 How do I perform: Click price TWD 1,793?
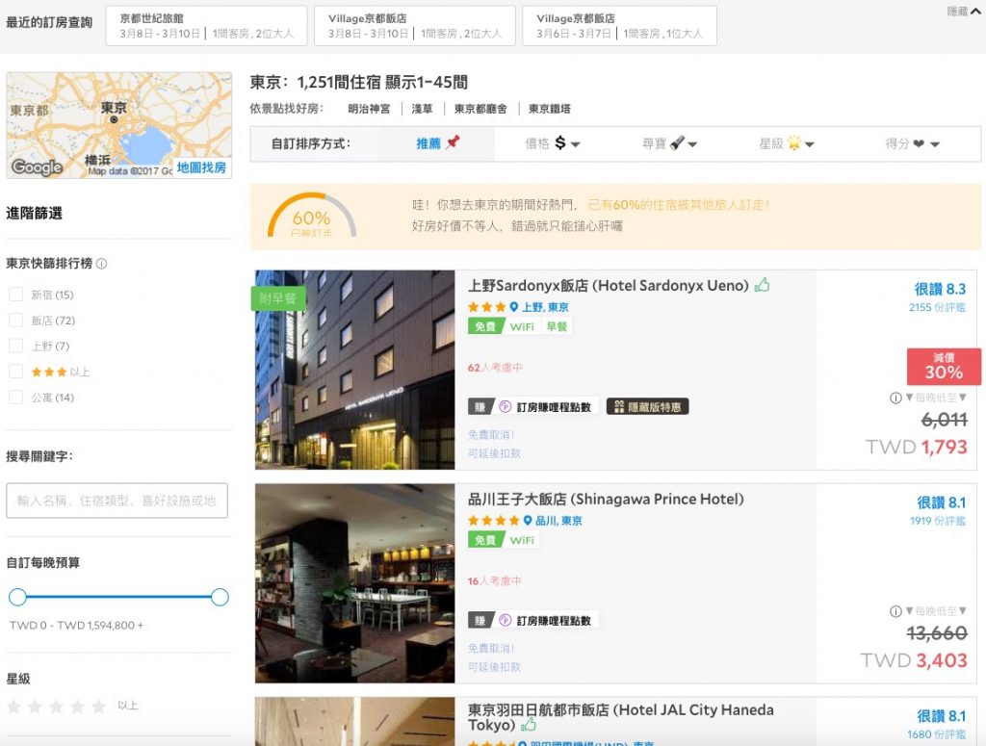(917, 447)
